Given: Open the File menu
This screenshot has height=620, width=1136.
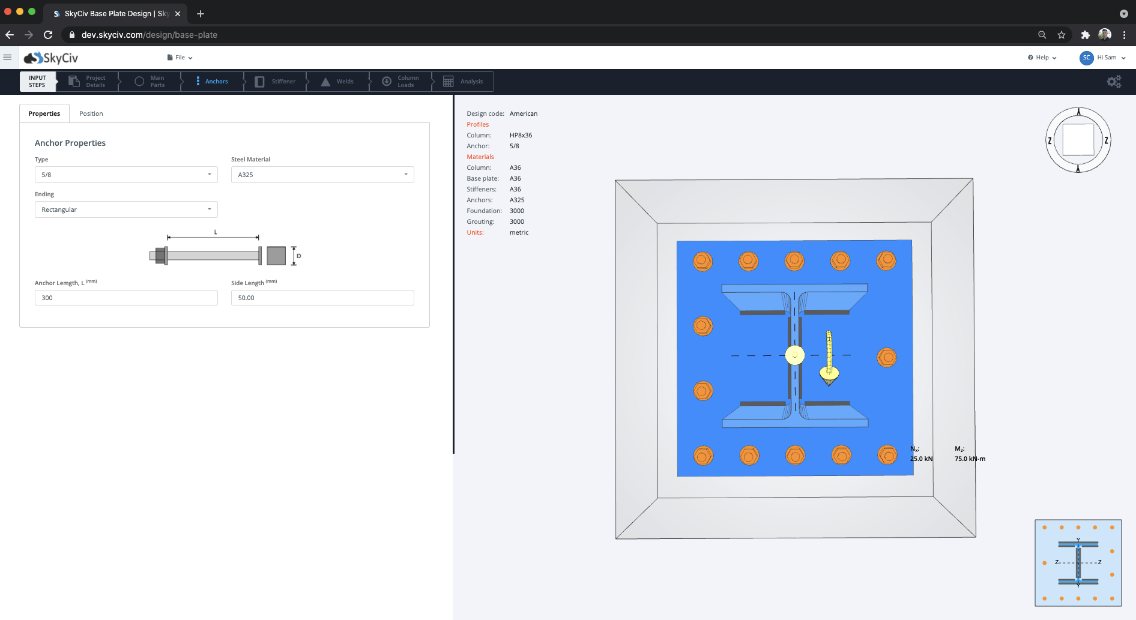Looking at the screenshot, I should click(179, 57).
